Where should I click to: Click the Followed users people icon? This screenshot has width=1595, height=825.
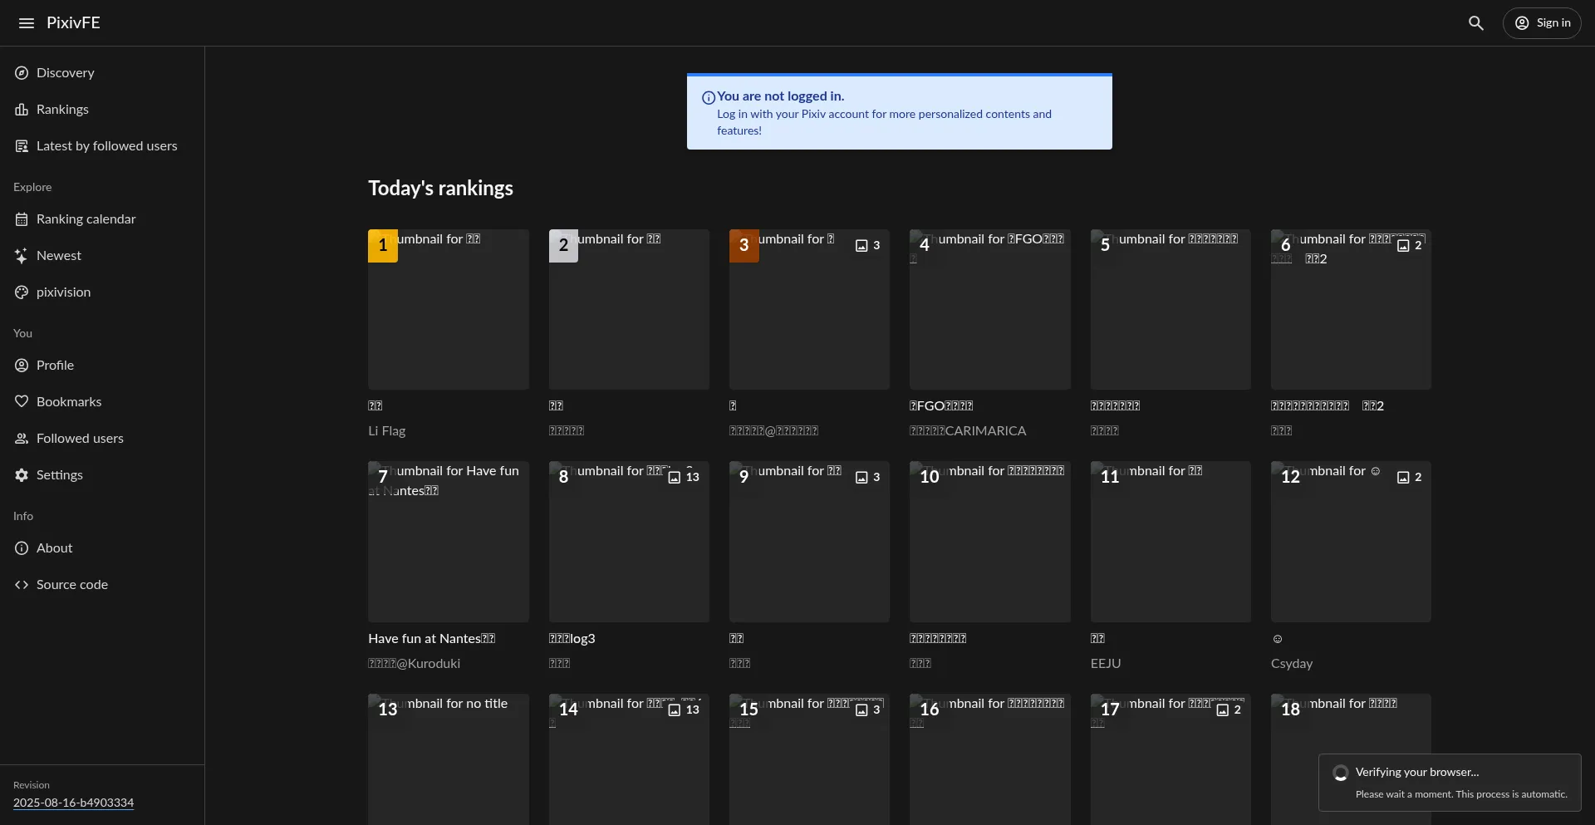click(x=22, y=439)
